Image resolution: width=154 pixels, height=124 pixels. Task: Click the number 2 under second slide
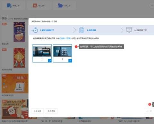(63, 59)
